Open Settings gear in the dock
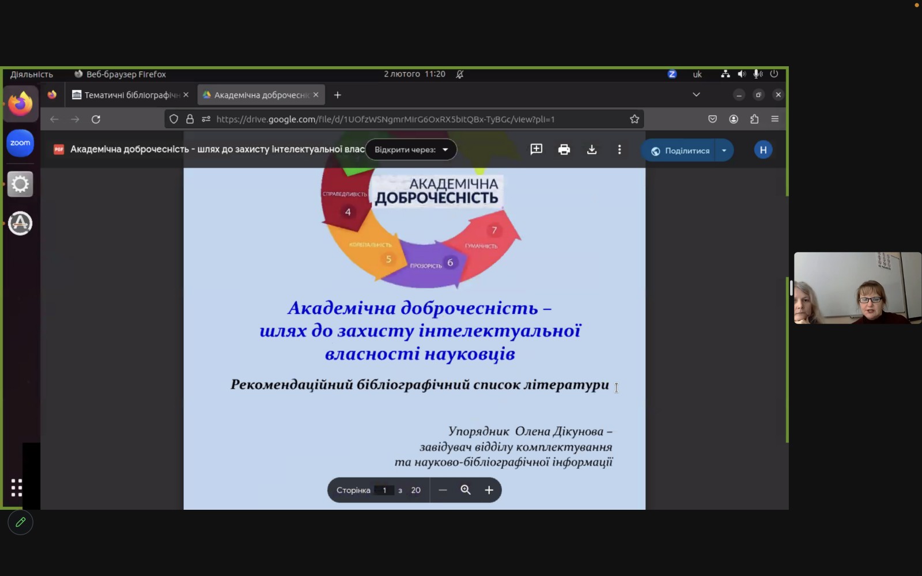This screenshot has height=576, width=922. tap(20, 184)
